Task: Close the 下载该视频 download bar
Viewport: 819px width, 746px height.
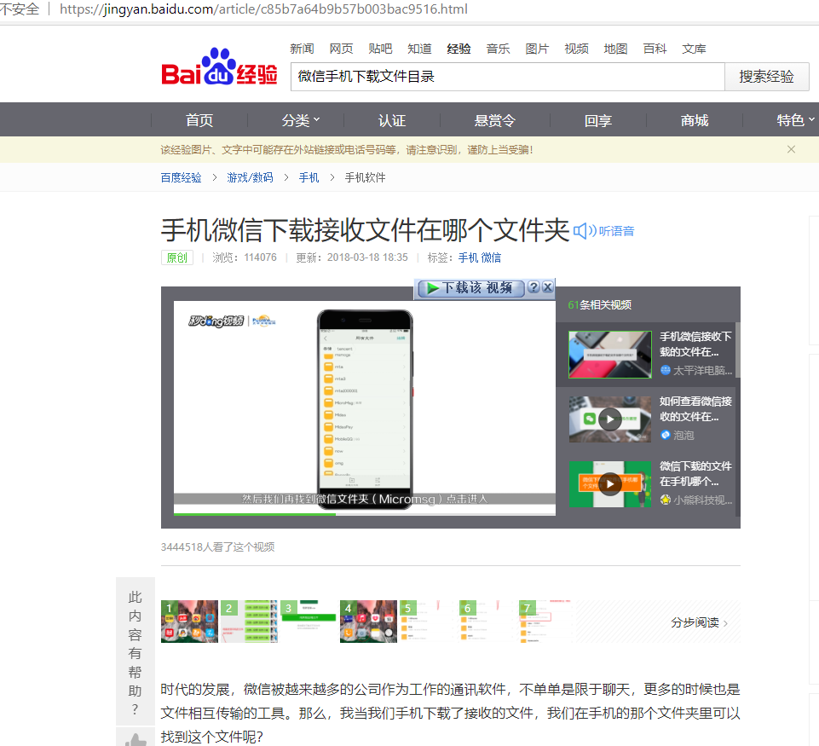Action: pos(547,286)
